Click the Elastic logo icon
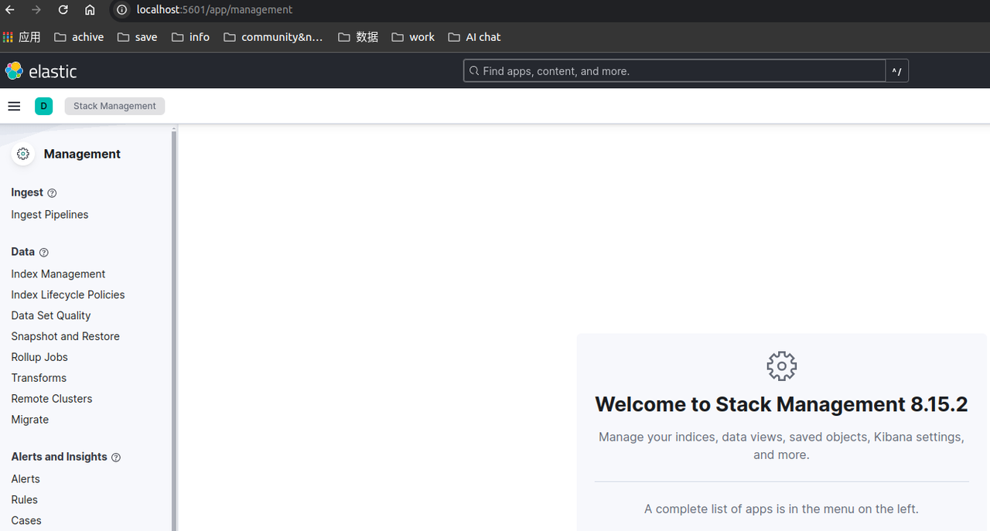 [14, 71]
